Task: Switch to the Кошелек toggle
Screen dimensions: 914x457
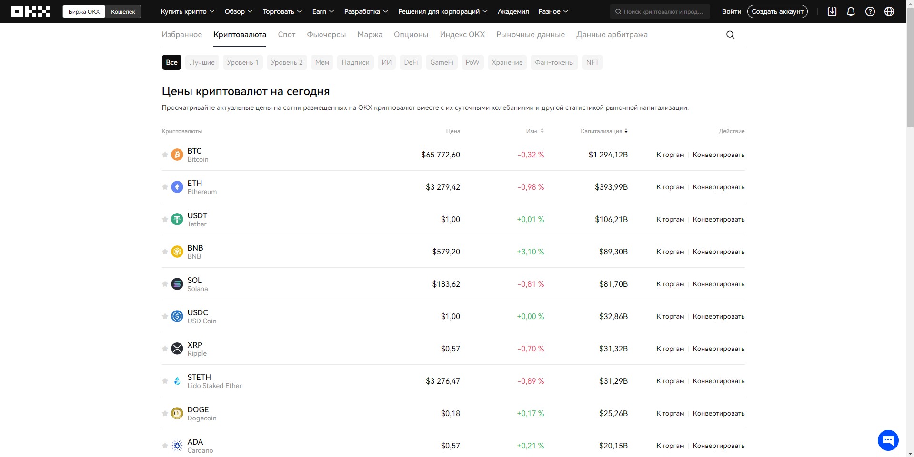Action: click(x=123, y=11)
